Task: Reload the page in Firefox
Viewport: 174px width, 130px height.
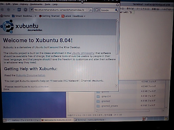Action: (19, 10)
